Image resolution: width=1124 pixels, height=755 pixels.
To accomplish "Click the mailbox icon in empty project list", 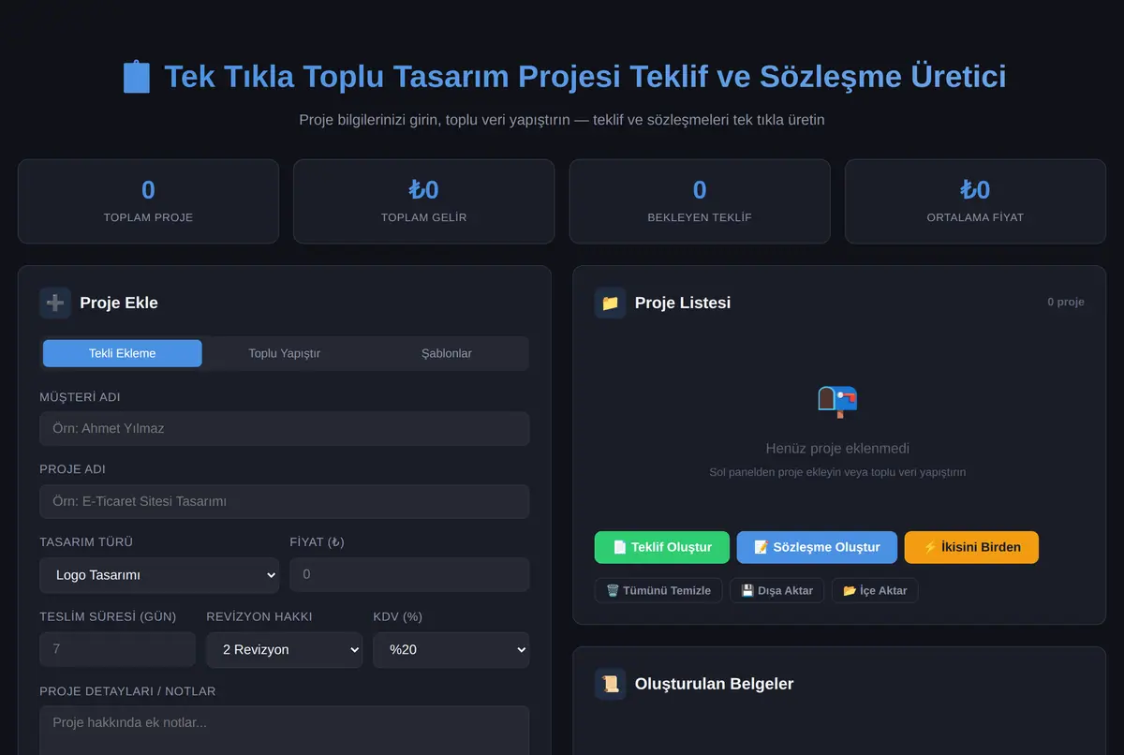I will [838, 401].
